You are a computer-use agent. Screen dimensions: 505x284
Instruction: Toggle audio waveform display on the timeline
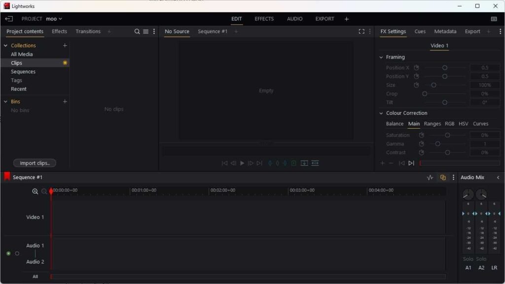click(430, 177)
